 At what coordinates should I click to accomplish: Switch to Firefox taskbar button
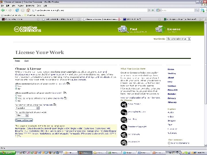85,153
